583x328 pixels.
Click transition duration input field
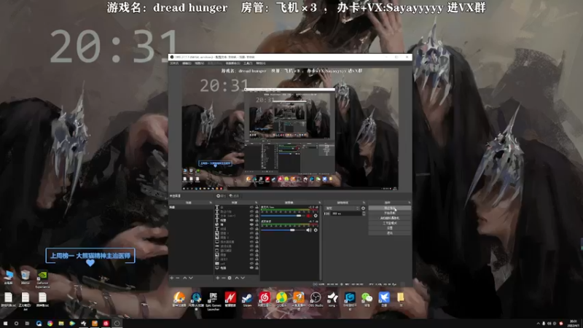[x=345, y=214]
